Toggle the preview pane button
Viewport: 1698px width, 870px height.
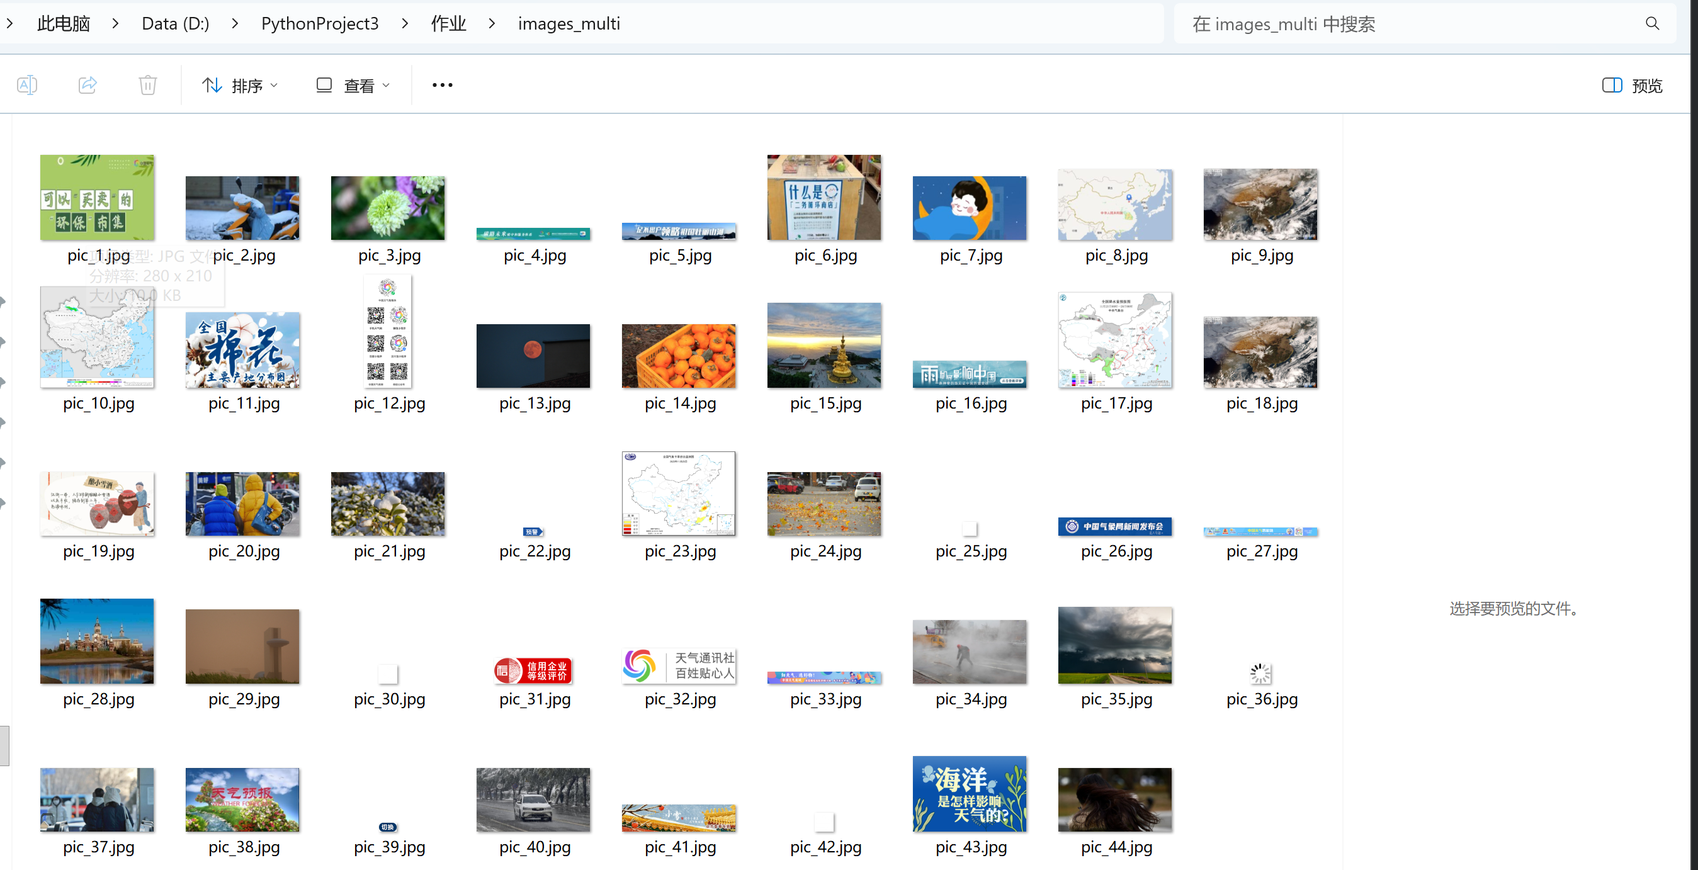tap(1632, 86)
